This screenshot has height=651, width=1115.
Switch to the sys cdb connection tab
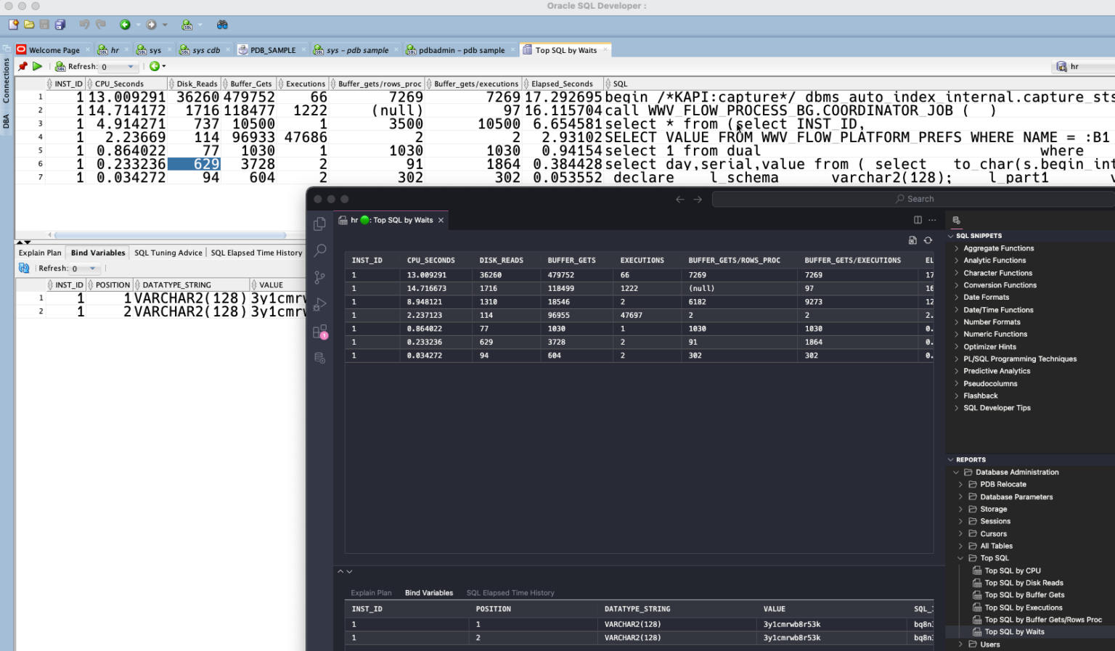point(203,49)
